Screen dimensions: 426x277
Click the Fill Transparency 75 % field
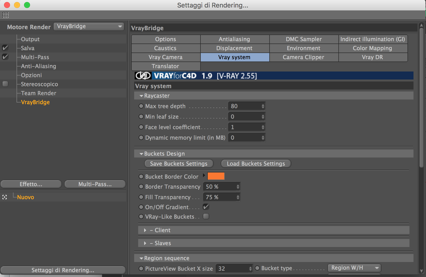tap(222, 197)
